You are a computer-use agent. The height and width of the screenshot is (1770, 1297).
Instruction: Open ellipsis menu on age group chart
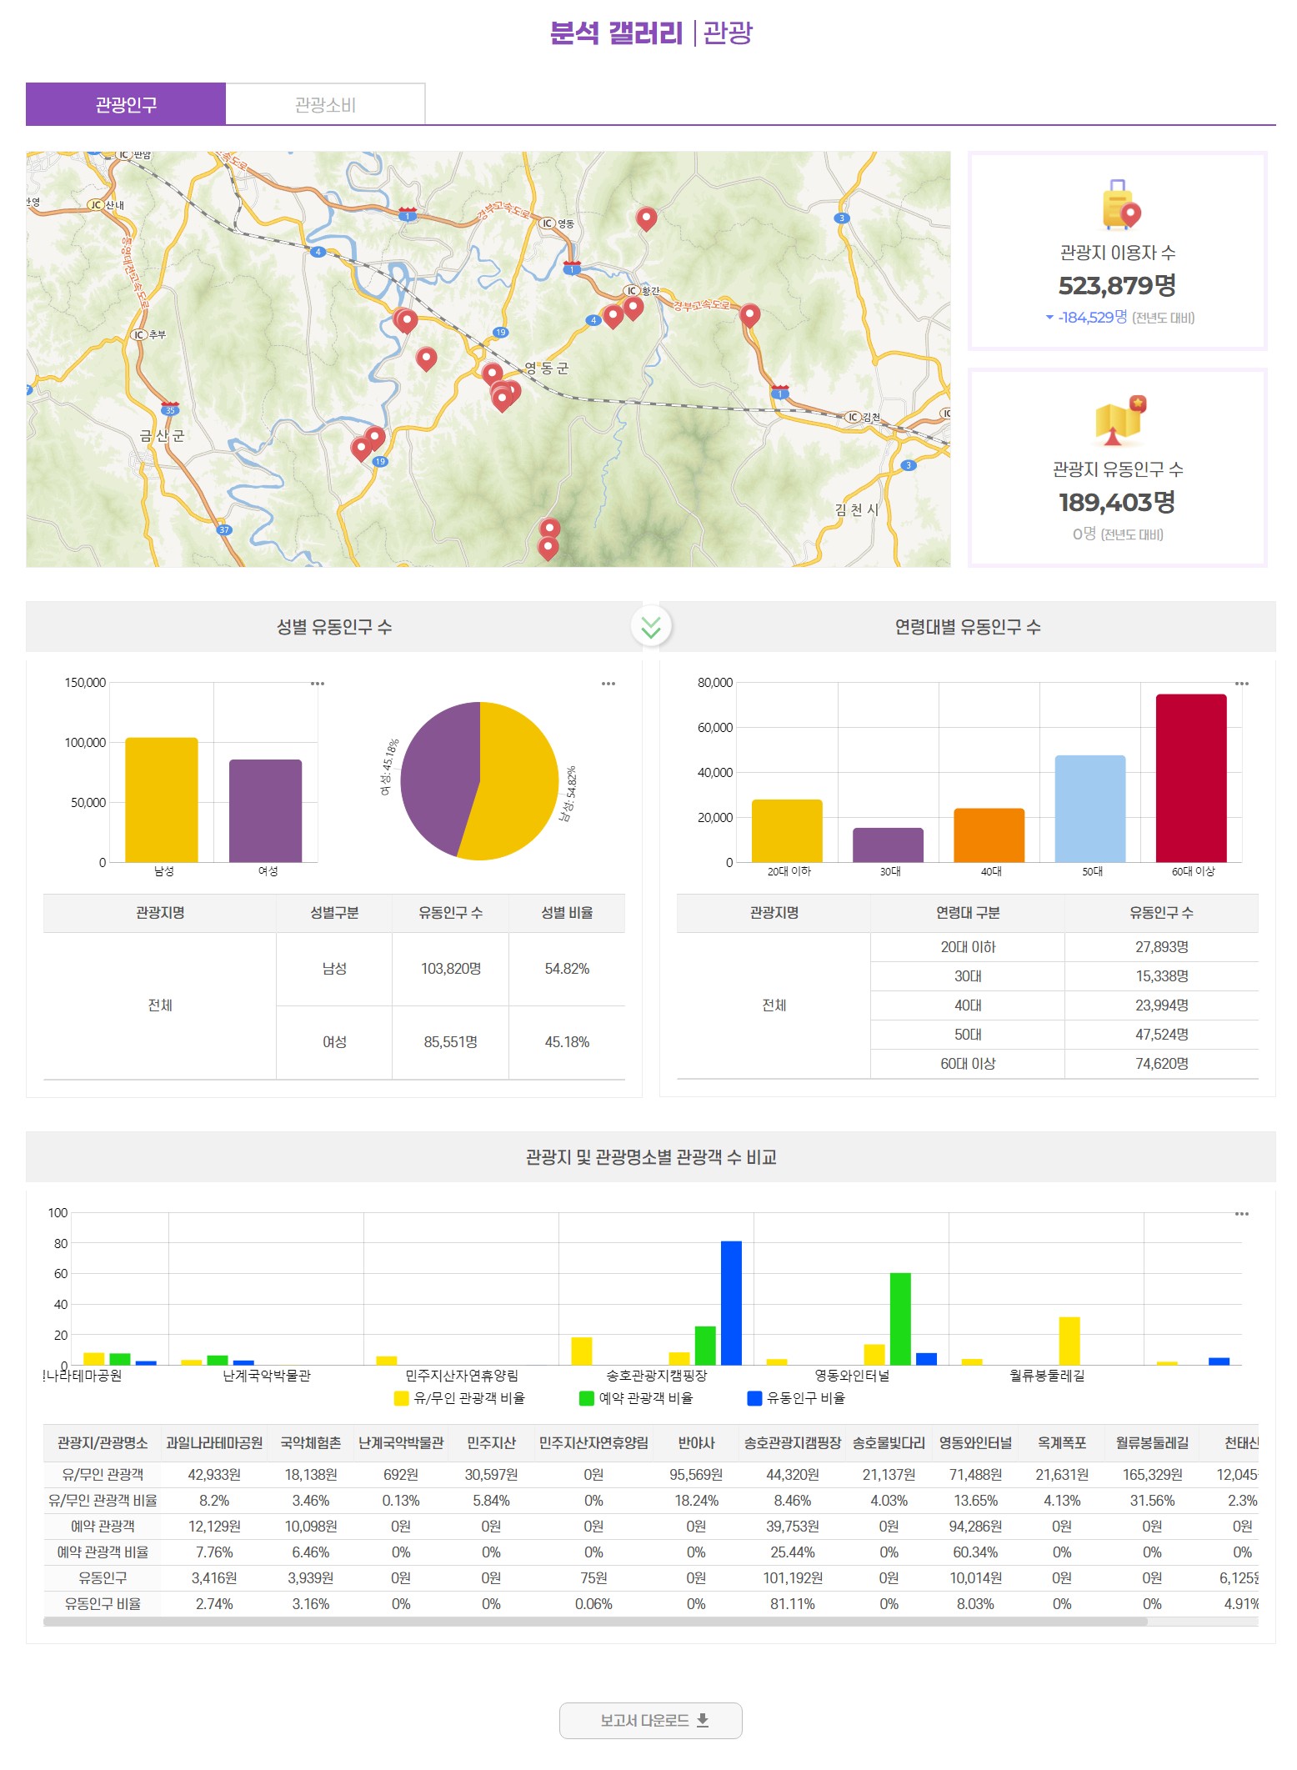1241,684
